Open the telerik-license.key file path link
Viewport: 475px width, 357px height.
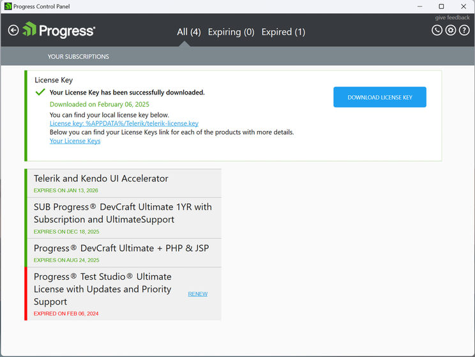click(x=124, y=123)
